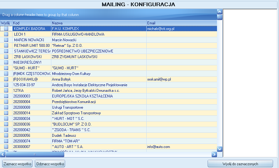Image resolution: width=279 pixels, height=168 pixels.
Task: Tick the checkbox for ZRB LASKOWSKI row
Action: (6, 57)
